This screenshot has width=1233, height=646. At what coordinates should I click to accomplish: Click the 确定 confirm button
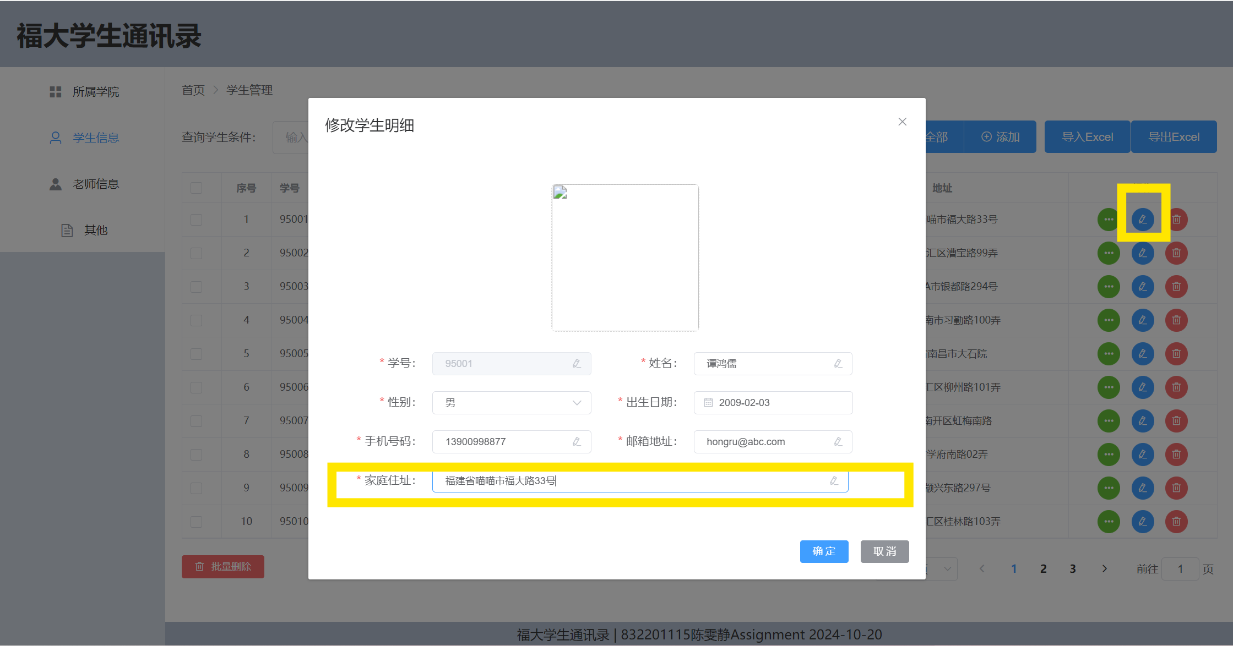click(x=824, y=551)
